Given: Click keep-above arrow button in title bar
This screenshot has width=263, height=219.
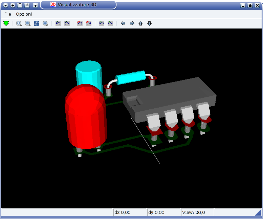Looking at the screenshot, I should pos(27,5).
